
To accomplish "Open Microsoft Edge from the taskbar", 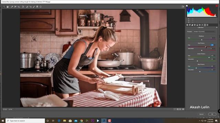I will tap(59, 121).
